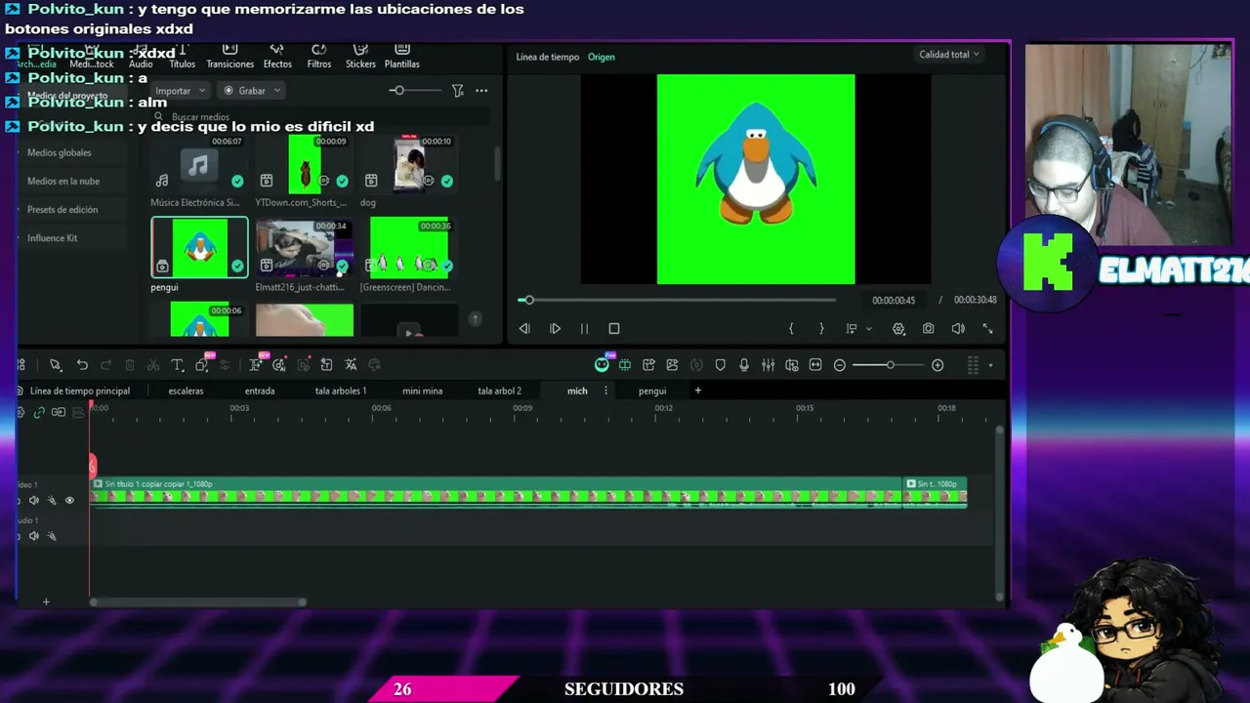1250x703 pixels.
Task: Split clip with the scissors icon
Action: [x=153, y=365]
